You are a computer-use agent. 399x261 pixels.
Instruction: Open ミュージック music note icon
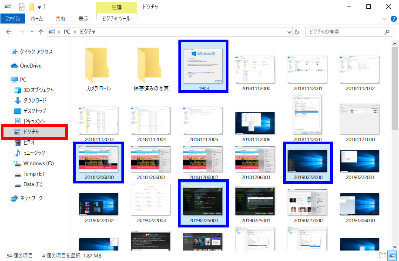click(18, 153)
